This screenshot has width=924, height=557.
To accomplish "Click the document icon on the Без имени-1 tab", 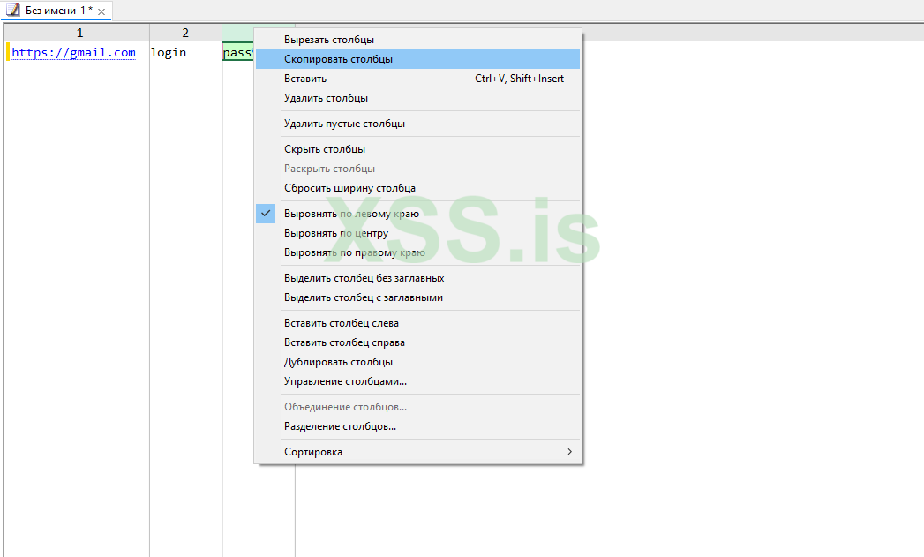I will (12, 10).
